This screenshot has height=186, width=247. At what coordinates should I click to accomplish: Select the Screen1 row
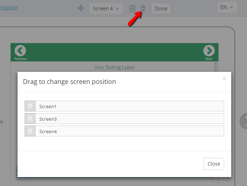(x=124, y=106)
